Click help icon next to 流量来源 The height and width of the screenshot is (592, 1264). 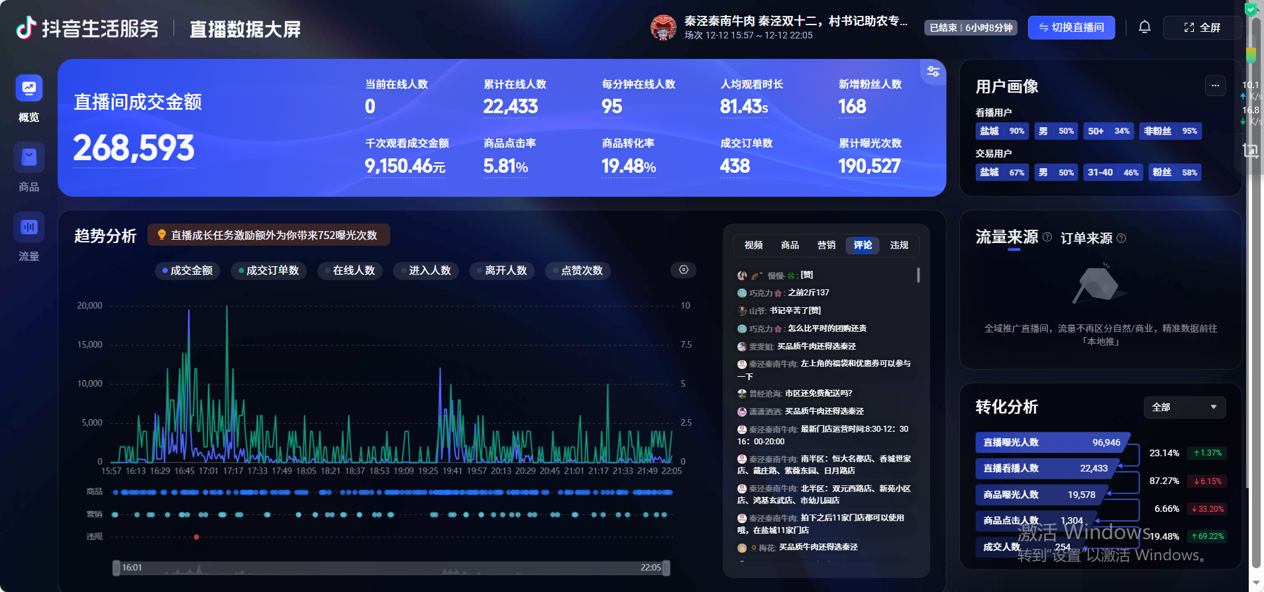pos(1047,237)
